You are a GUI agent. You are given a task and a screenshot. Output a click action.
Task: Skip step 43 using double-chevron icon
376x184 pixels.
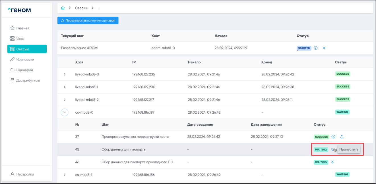pos(332,149)
